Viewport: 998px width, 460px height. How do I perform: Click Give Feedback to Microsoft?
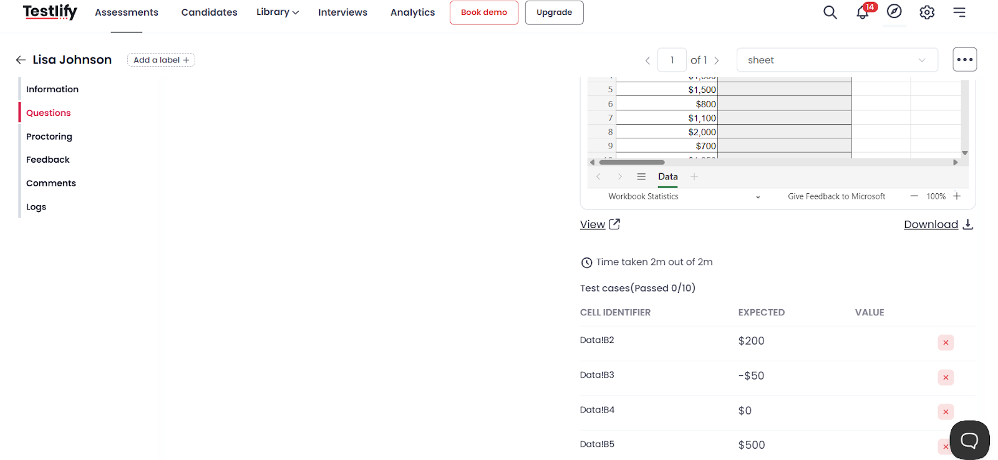pos(836,196)
